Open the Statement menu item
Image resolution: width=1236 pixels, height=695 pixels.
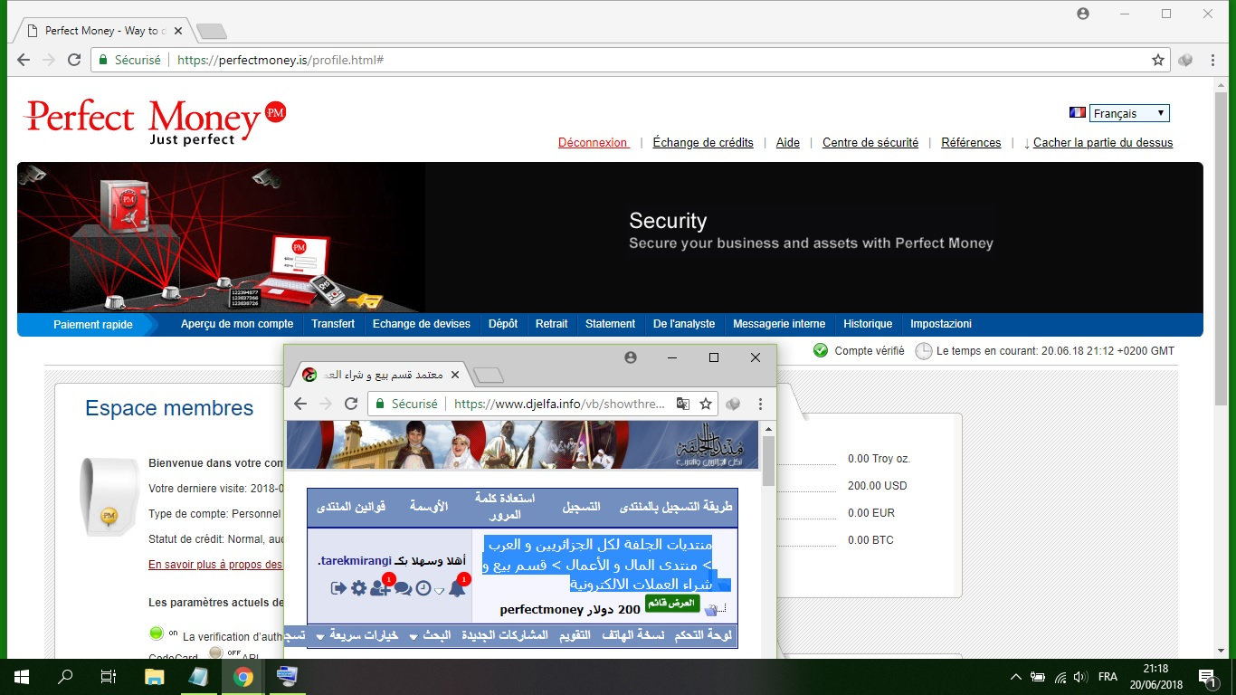(x=611, y=324)
